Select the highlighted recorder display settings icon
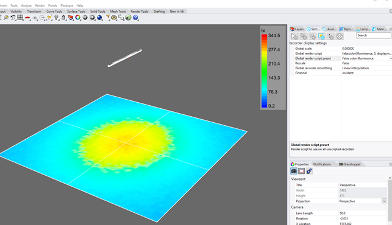This screenshot has width=392, height=225. pos(321,36)
